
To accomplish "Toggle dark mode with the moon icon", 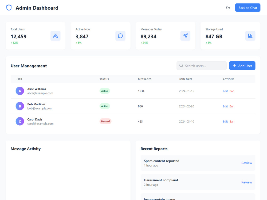I will click(228, 7).
